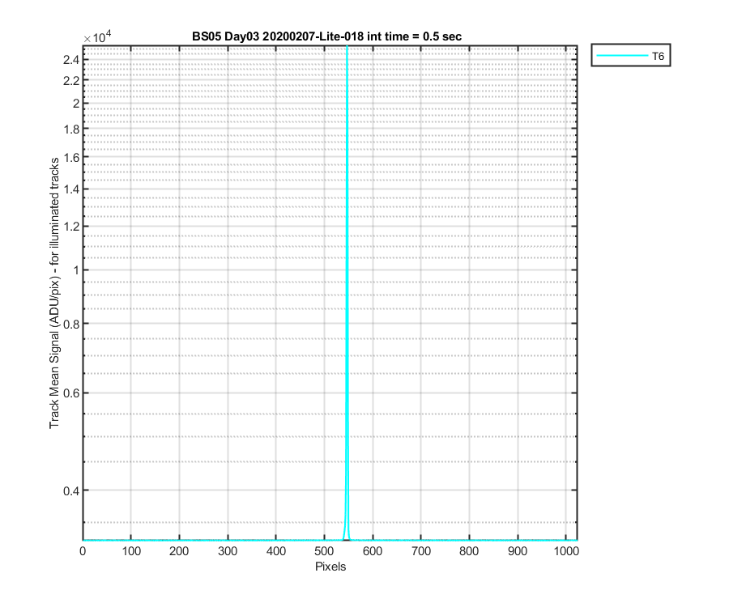Click the plot title BS05 Day03 text
The image size is (729, 607).
[327, 36]
